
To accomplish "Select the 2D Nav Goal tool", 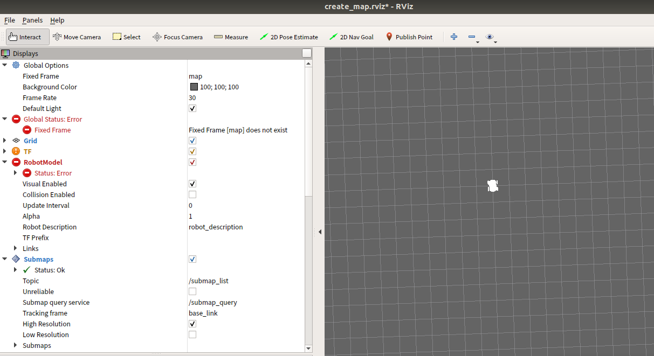I will [x=351, y=37].
